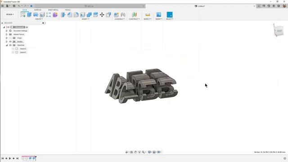Viewport: 288px width, 162px height.
Task: Switch to the Sheet Metal tab
Action: pyautogui.click(x=53, y=10)
